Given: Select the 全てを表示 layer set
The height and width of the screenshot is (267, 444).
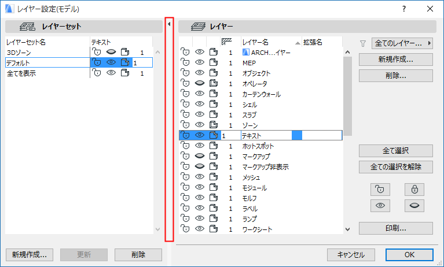Looking at the screenshot, I should click(23, 73).
